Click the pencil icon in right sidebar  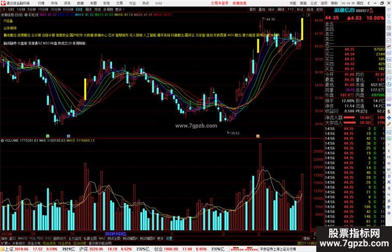(x=389, y=124)
